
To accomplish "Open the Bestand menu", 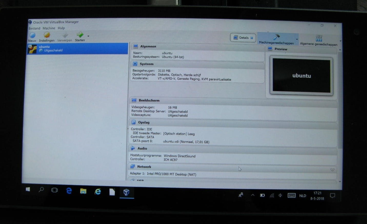I will coord(34,28).
